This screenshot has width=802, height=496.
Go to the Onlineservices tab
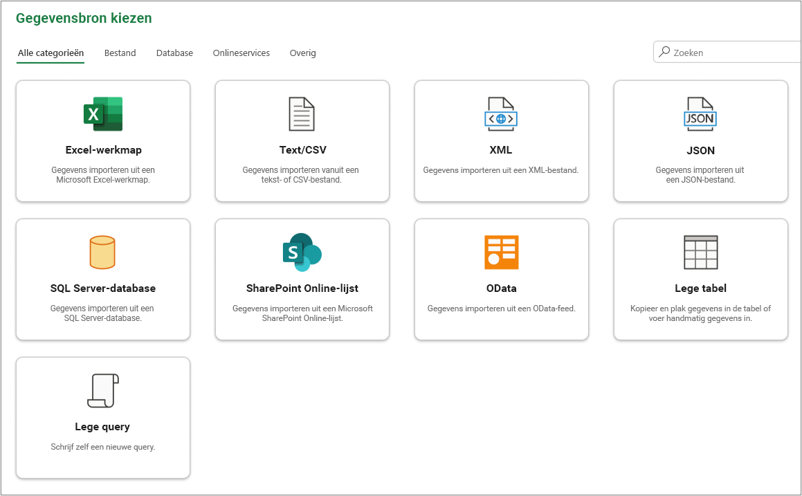point(241,53)
